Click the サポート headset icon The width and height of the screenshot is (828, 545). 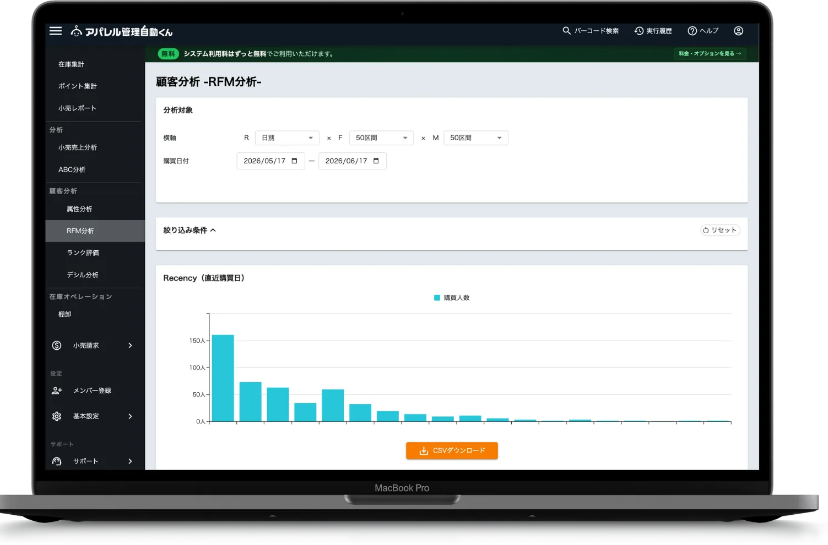[57, 461]
